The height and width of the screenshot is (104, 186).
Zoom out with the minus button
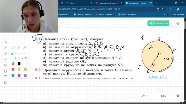pos(155,96)
